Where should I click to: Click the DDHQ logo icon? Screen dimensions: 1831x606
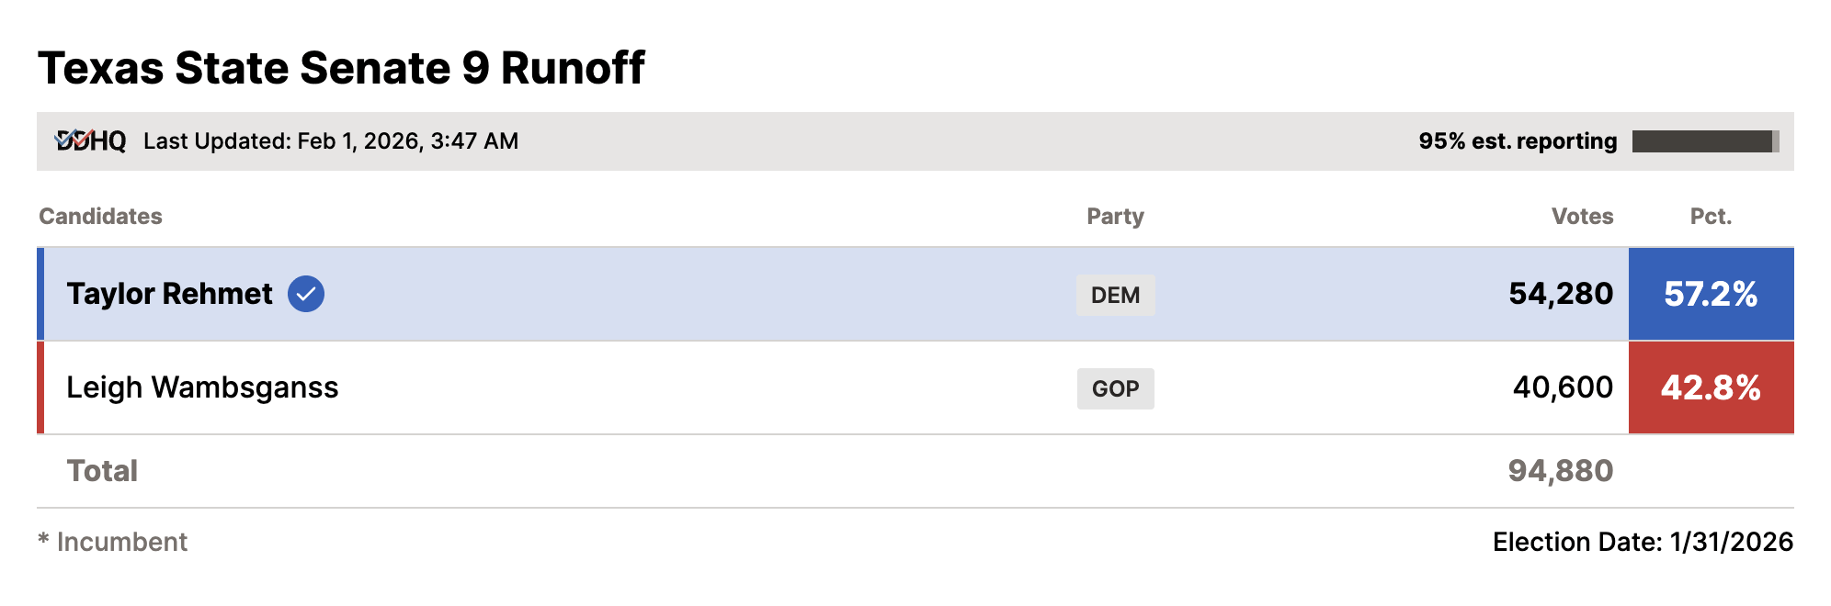pos(90,140)
